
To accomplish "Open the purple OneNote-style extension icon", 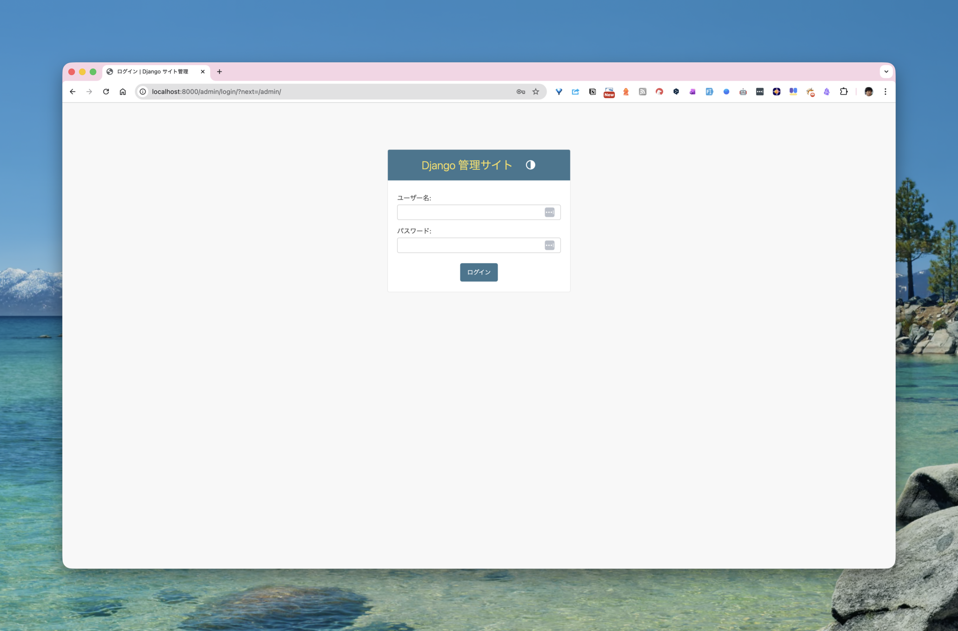I will click(x=693, y=92).
